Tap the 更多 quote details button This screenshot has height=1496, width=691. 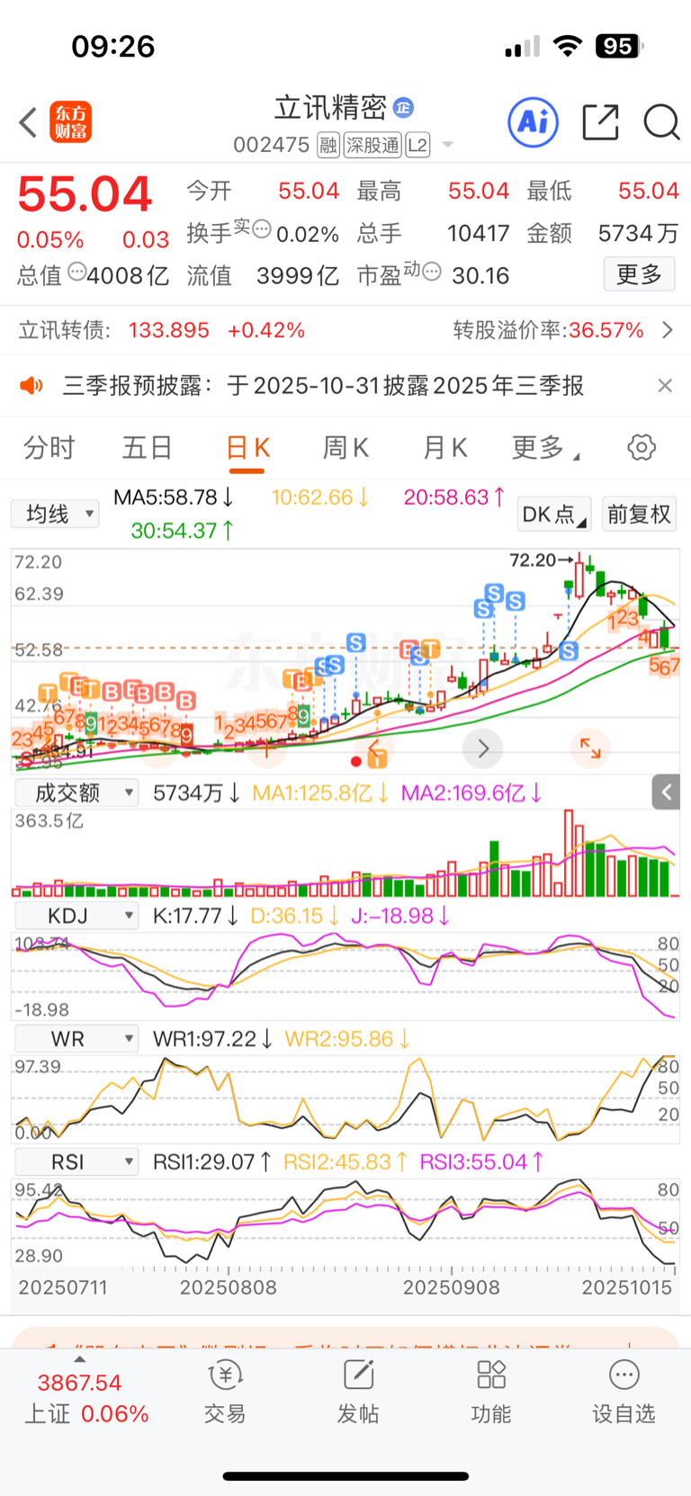click(639, 274)
